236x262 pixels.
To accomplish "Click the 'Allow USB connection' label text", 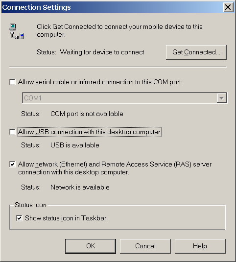I will pyautogui.click(x=90, y=132).
